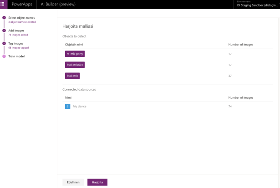Click the Train model step circle
Image resolution: width=280 pixels, height=188 pixels.
(x=4, y=56)
